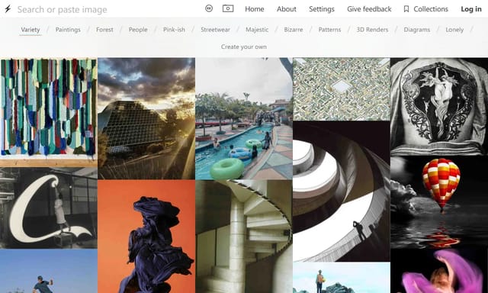Viewport: 488px width, 293px height.
Task: Choose the Pink-ish category tab
Action: point(174,30)
